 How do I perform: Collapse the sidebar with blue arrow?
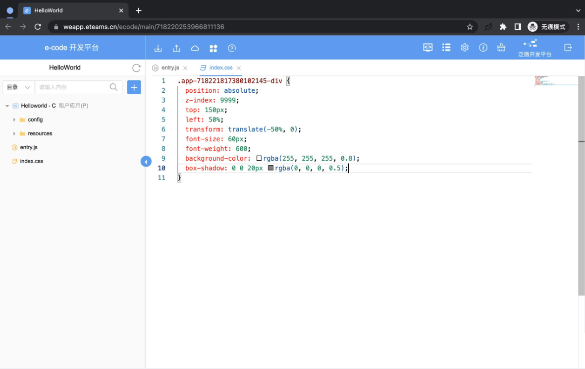coord(146,161)
